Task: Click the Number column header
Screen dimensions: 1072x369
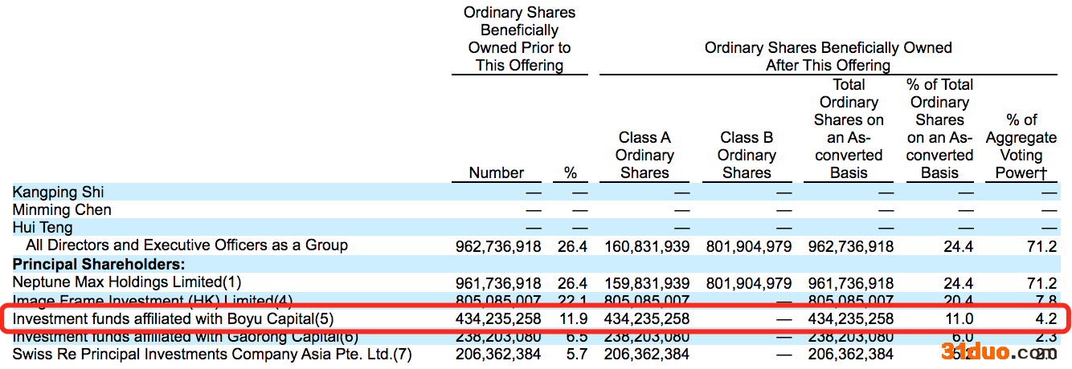Action: pos(497,173)
